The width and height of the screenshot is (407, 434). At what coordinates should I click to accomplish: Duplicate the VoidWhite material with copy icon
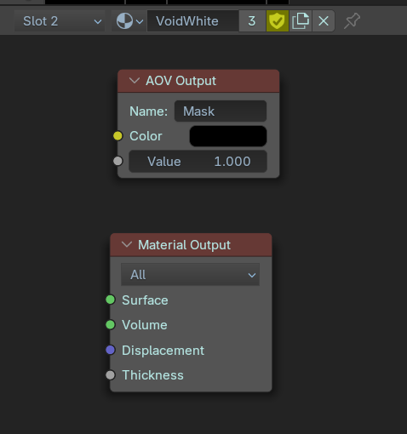[301, 21]
